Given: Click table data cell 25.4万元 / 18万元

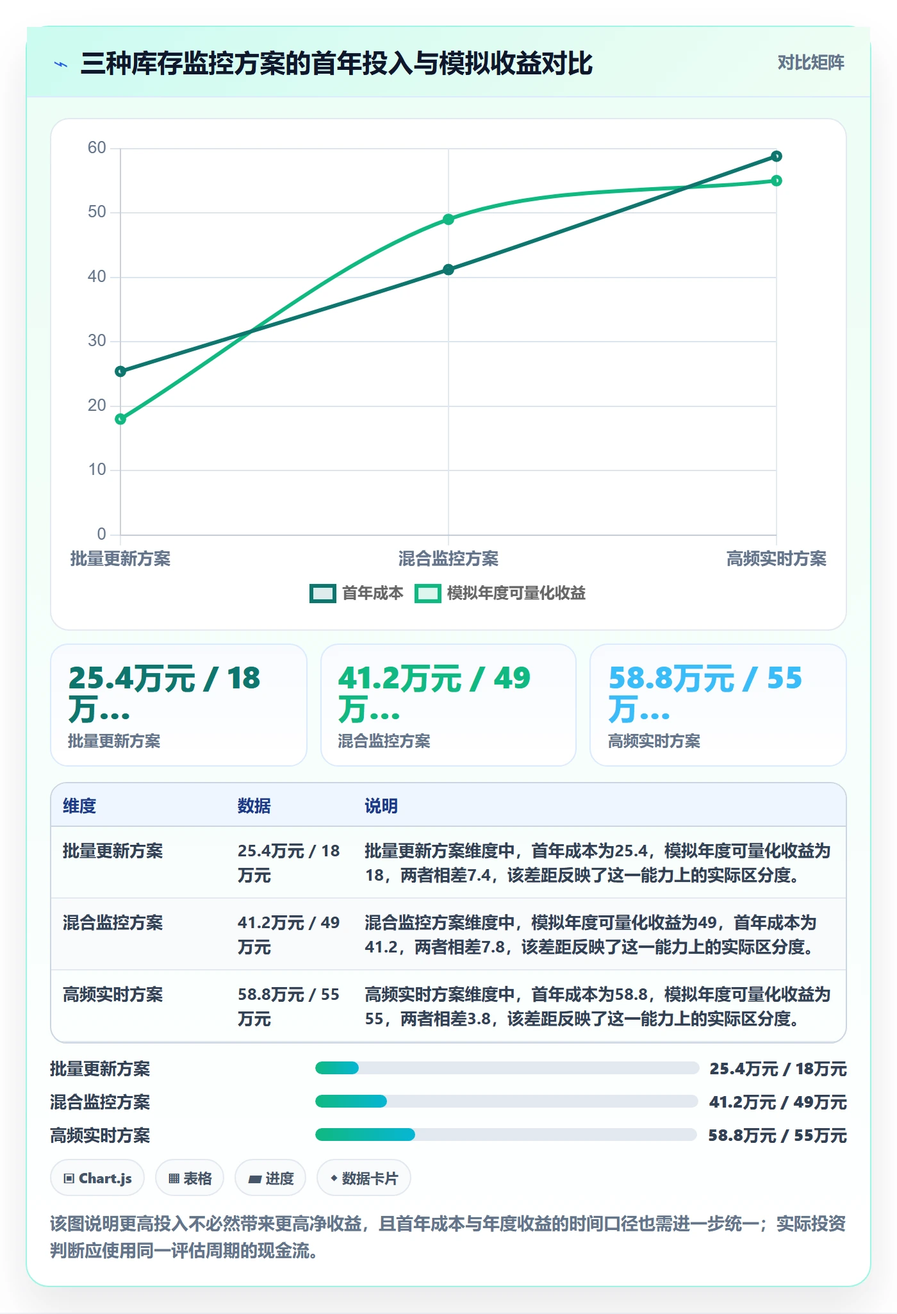Looking at the screenshot, I should [288, 863].
